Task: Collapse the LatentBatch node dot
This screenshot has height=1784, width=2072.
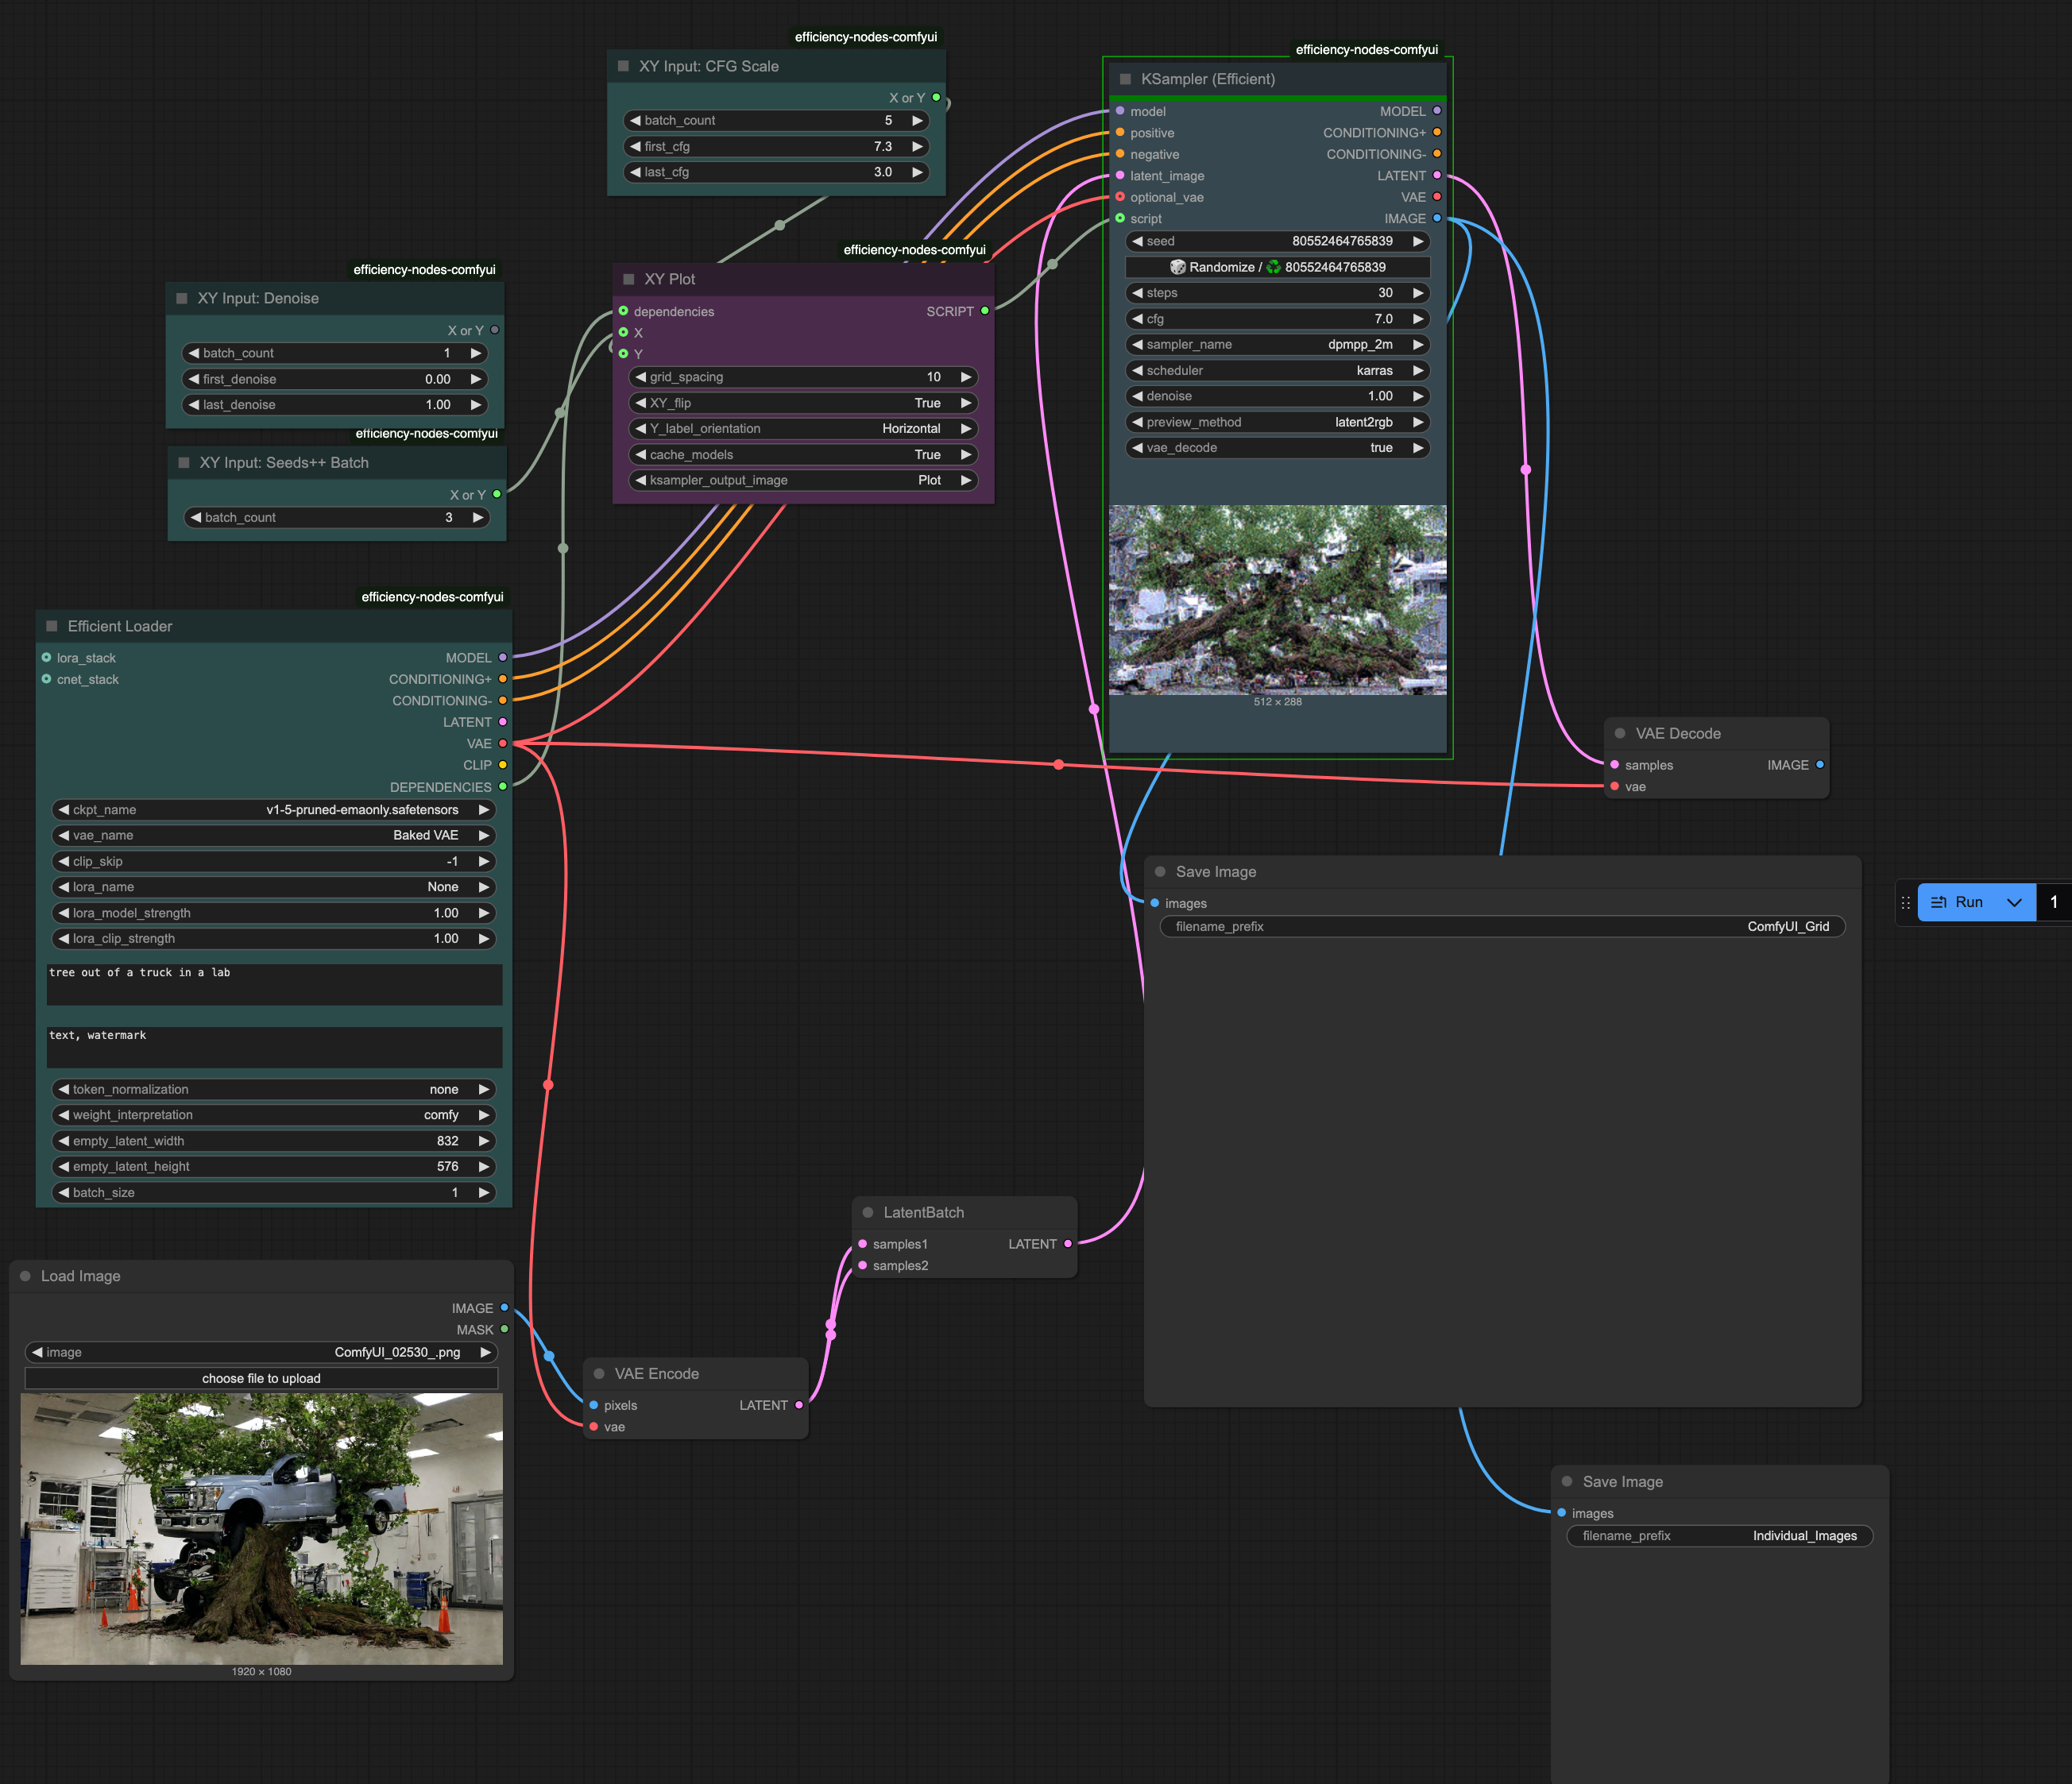Action: point(868,1212)
